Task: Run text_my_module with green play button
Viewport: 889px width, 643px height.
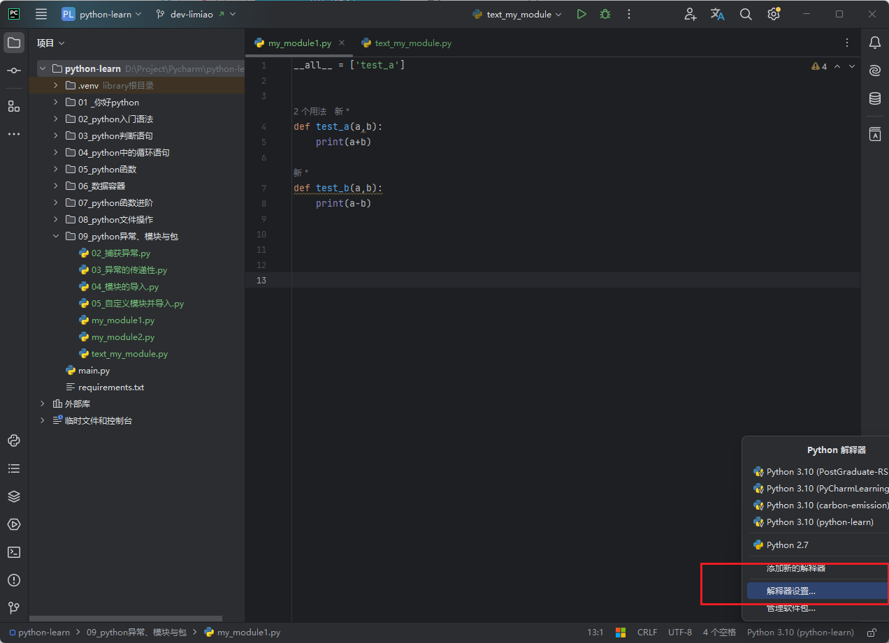Action: coord(581,14)
